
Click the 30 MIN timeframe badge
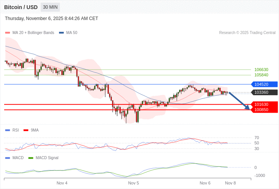[x=50, y=7]
